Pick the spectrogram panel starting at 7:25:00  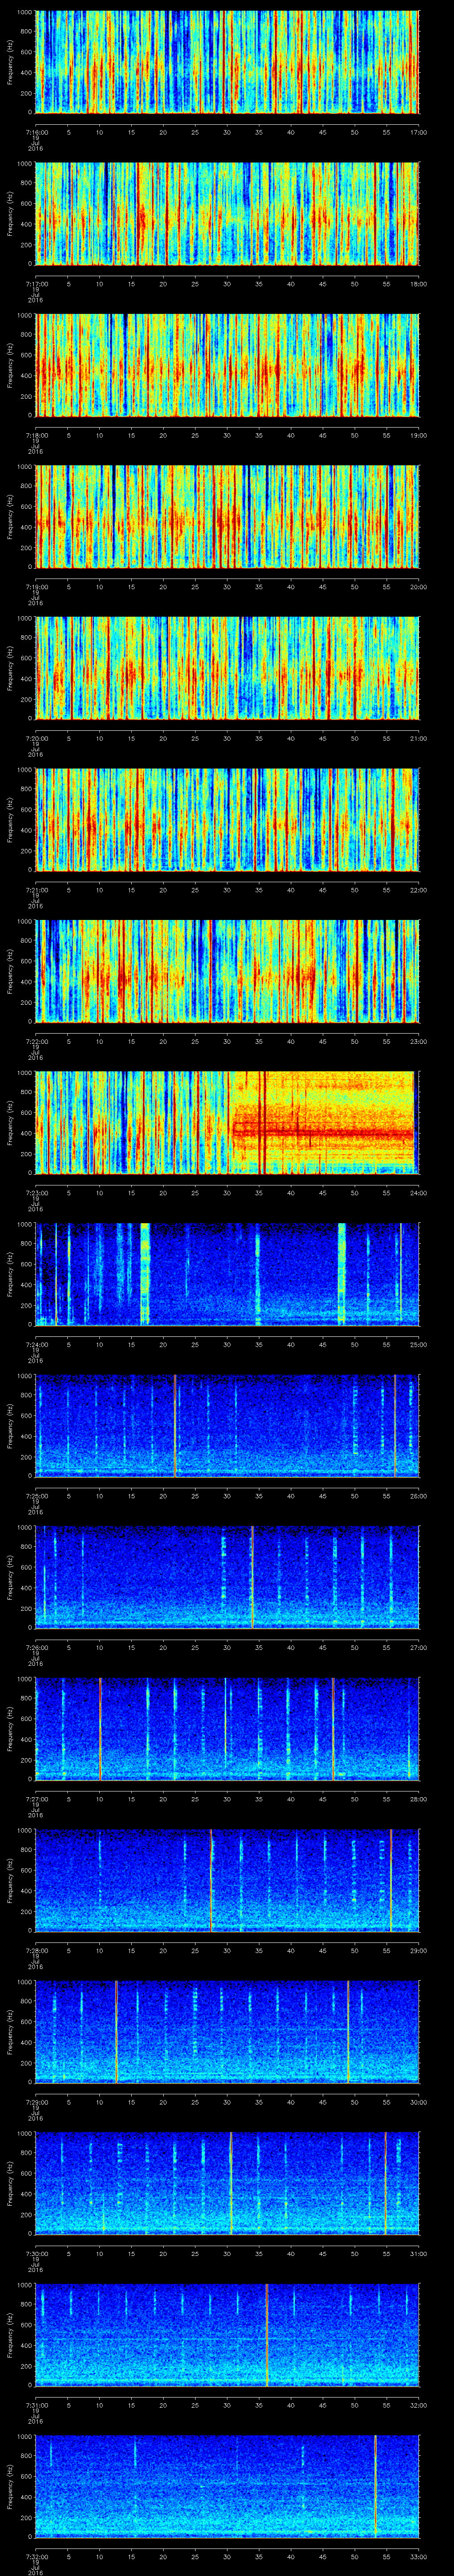tap(227, 1425)
